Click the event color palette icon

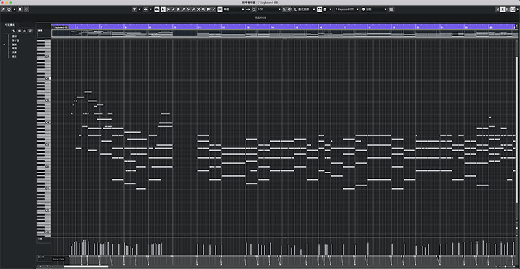pos(363,10)
